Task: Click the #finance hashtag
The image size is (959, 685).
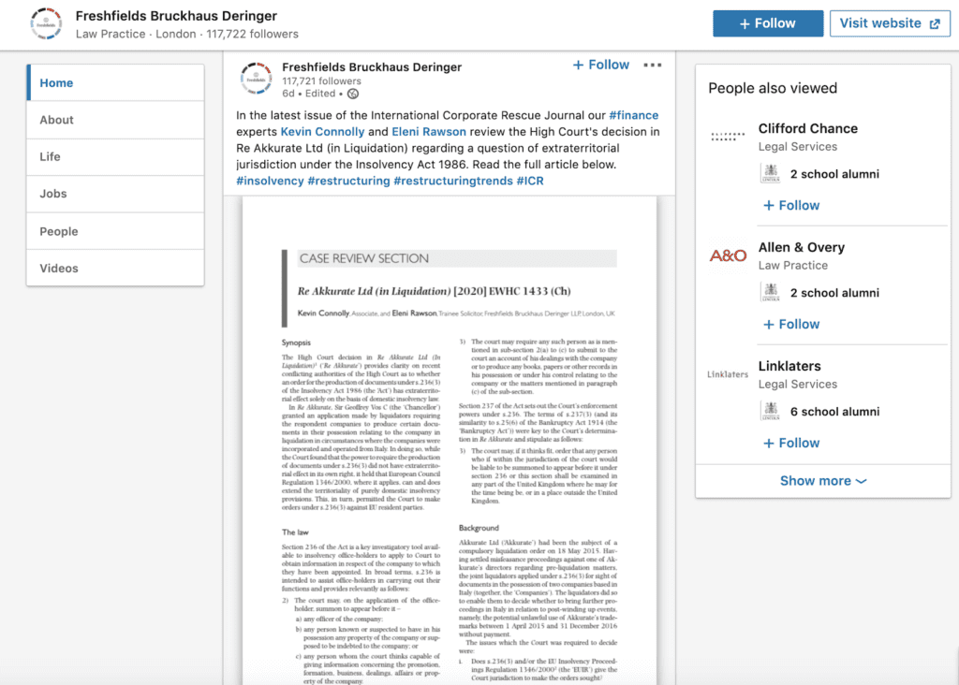Action: click(x=634, y=115)
